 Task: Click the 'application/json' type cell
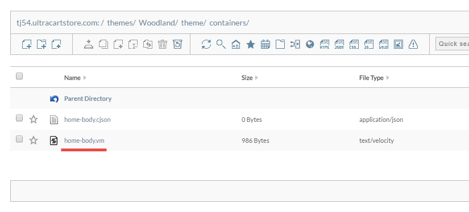pyautogui.click(x=381, y=120)
